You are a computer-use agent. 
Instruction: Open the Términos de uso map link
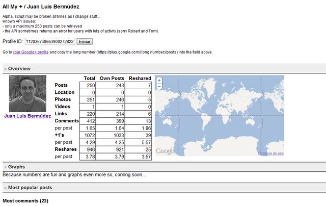tap(270, 153)
